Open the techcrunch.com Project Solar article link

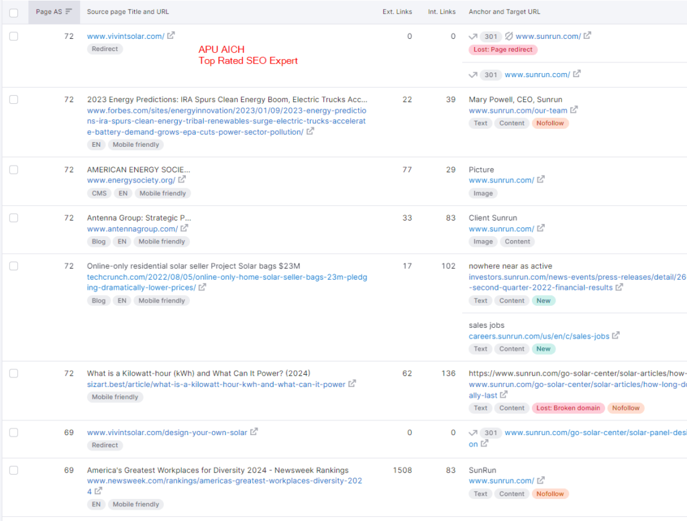pyautogui.click(x=227, y=282)
